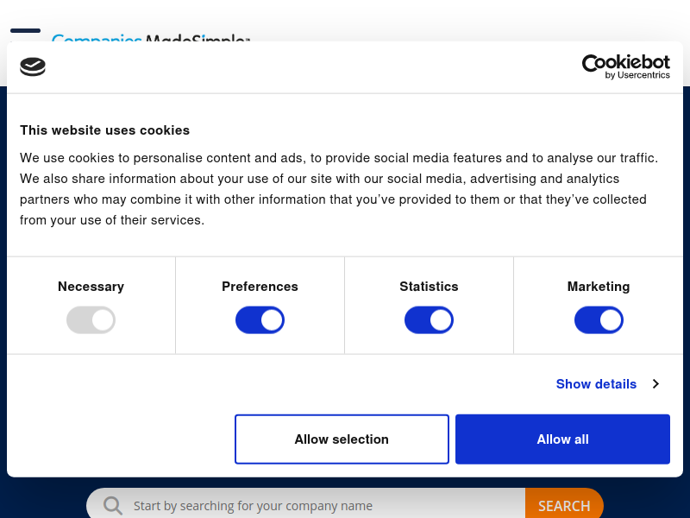Click the Allow selection button
The height and width of the screenshot is (518, 690).
[x=342, y=439]
